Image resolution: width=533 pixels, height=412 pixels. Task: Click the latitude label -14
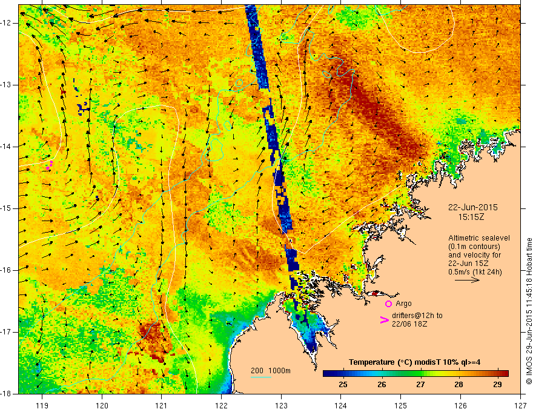pyautogui.click(x=7, y=147)
